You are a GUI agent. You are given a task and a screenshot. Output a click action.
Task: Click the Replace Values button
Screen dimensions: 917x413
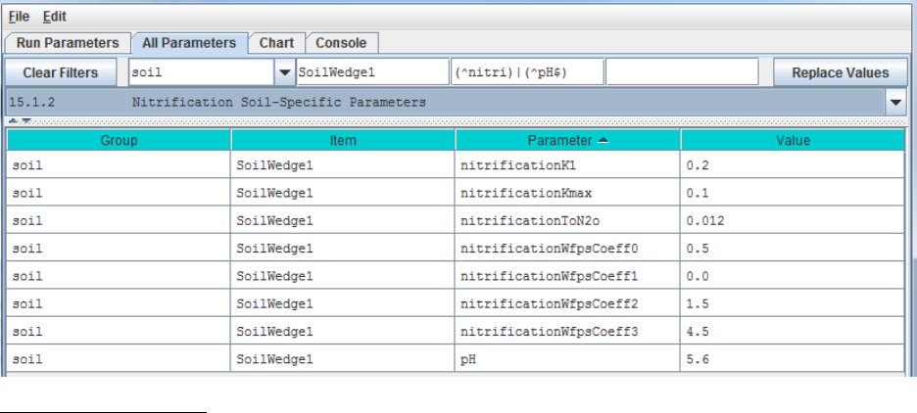tap(840, 72)
